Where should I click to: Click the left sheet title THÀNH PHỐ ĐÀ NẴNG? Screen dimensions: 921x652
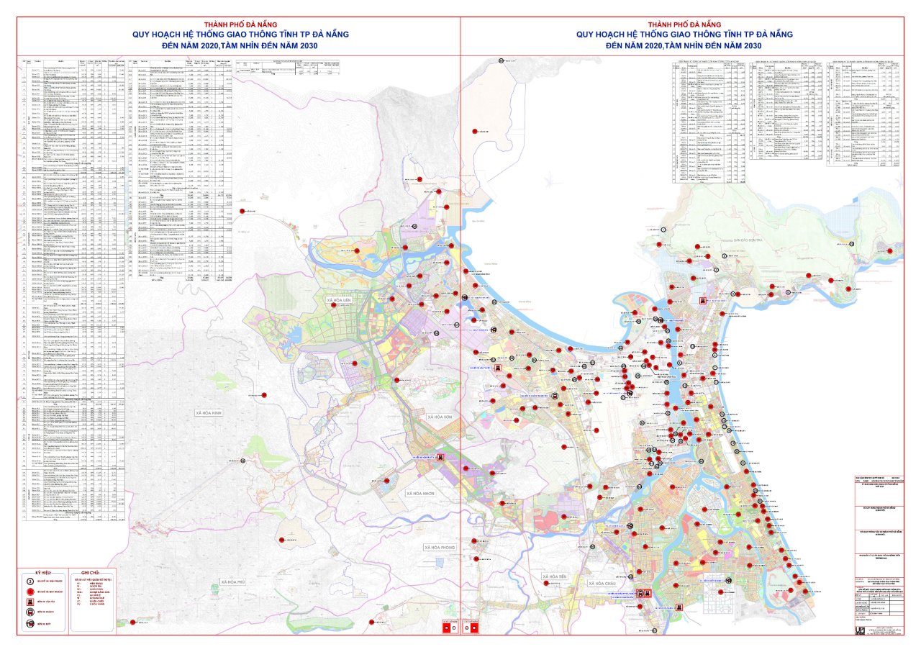coord(230,22)
